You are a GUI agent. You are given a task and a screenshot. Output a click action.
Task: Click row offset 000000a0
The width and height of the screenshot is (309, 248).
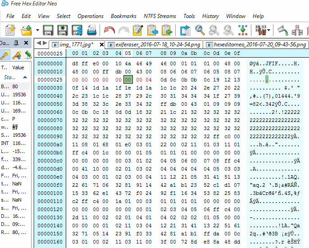[50, 144]
